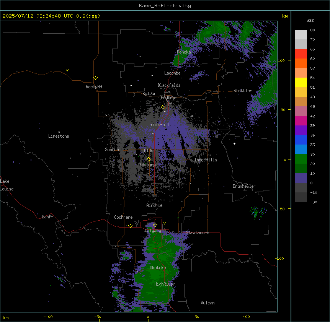Click the yellow diamond marker beside RockyMH
This screenshot has width=330, height=322.
pos(96,78)
